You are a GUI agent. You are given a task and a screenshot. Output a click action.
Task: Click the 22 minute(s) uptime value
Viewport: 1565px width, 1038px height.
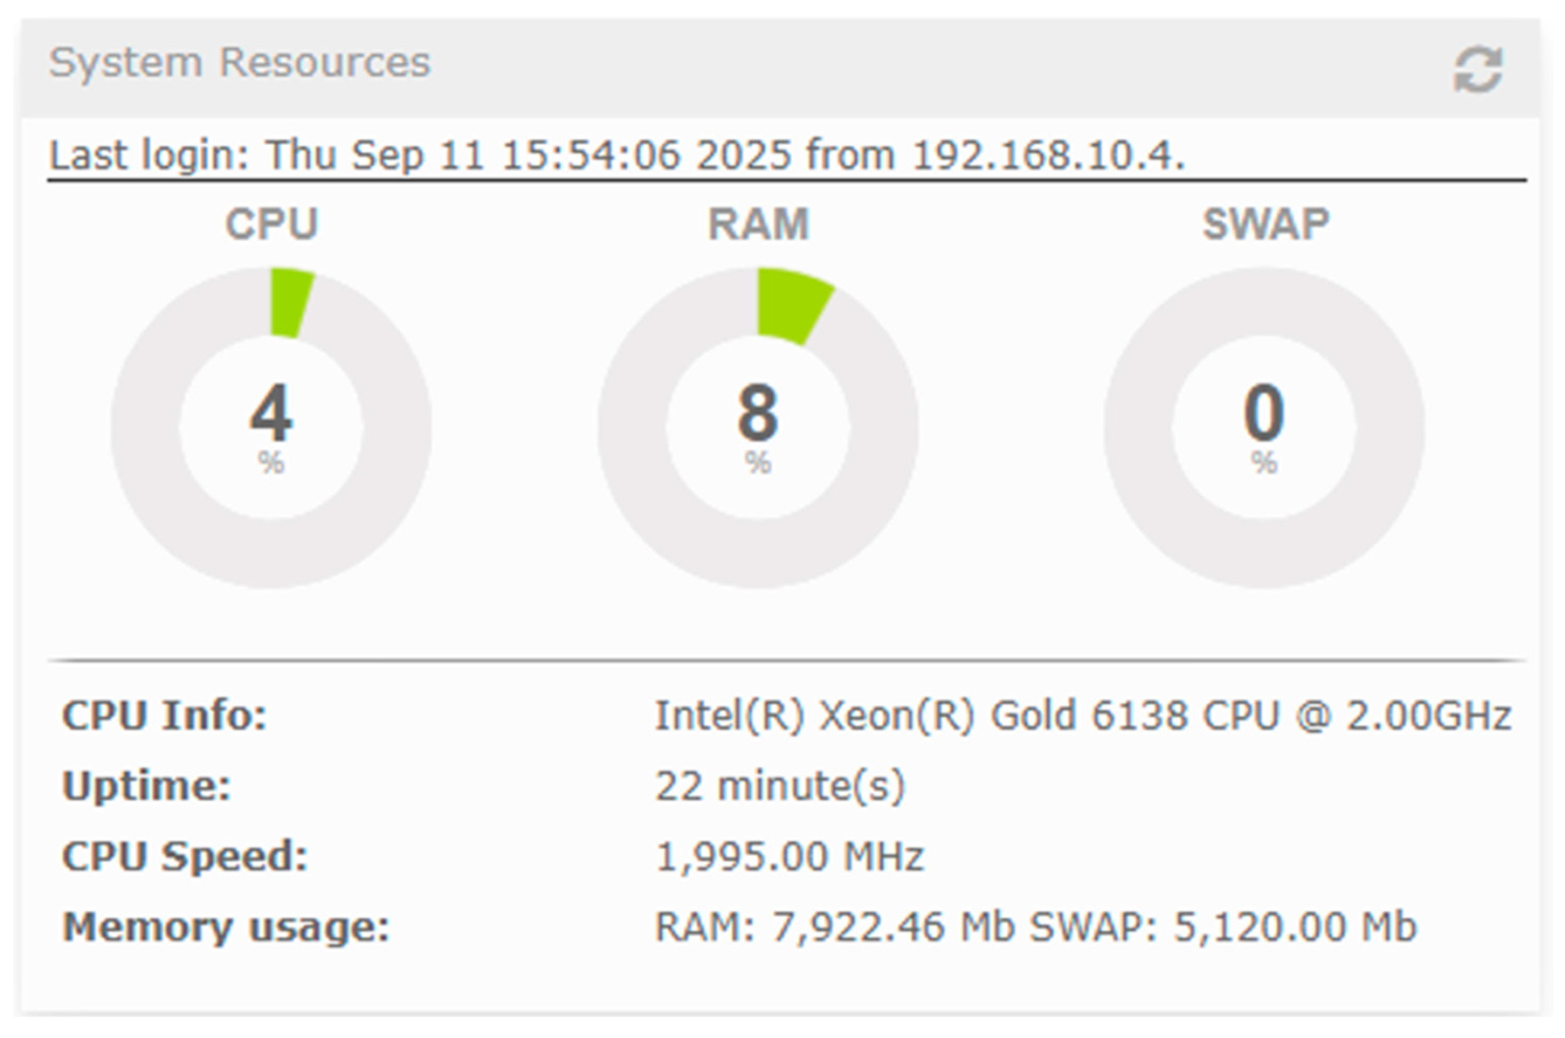coord(779,786)
